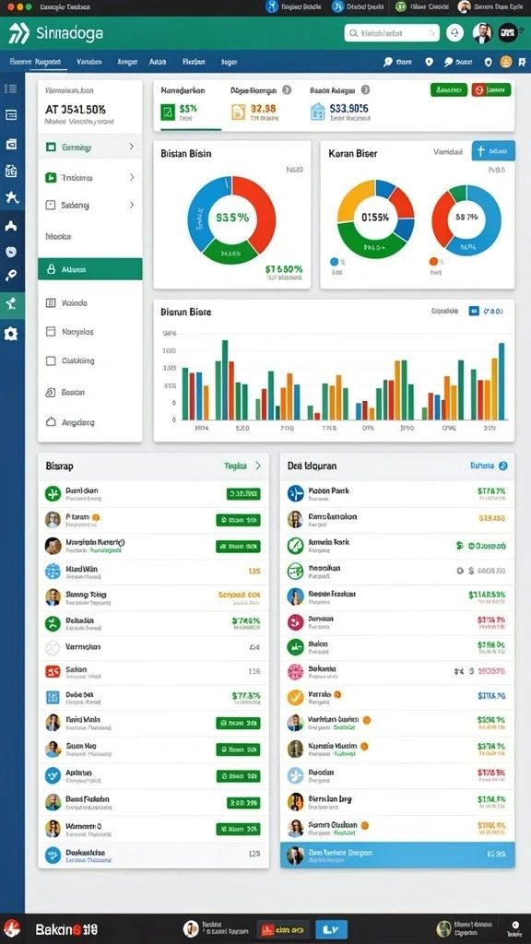This screenshot has height=944, width=531.
Task: Expand the Gimmagy menu item chevron
Action: (131, 147)
